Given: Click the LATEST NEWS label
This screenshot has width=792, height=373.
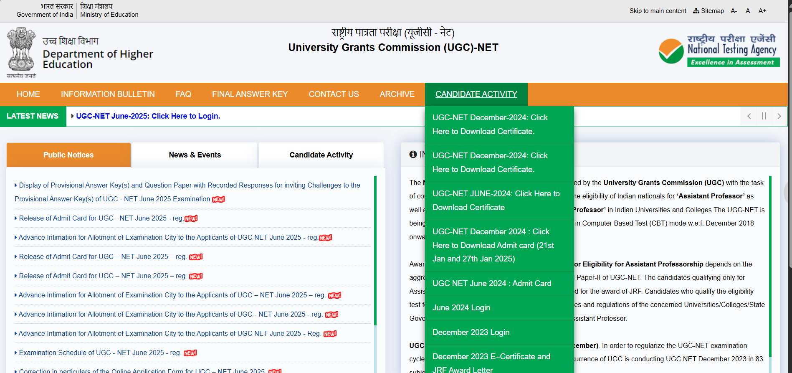Looking at the screenshot, I should [33, 116].
